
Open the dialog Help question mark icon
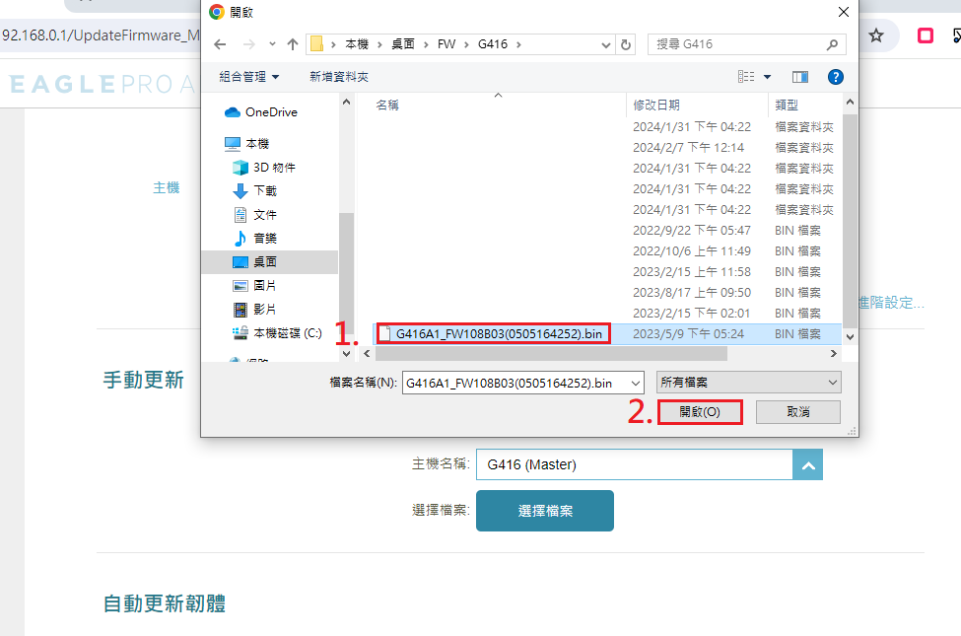coord(835,77)
